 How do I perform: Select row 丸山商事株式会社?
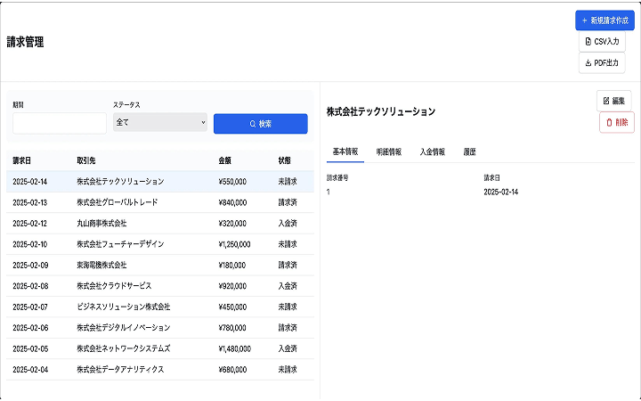(x=160, y=224)
